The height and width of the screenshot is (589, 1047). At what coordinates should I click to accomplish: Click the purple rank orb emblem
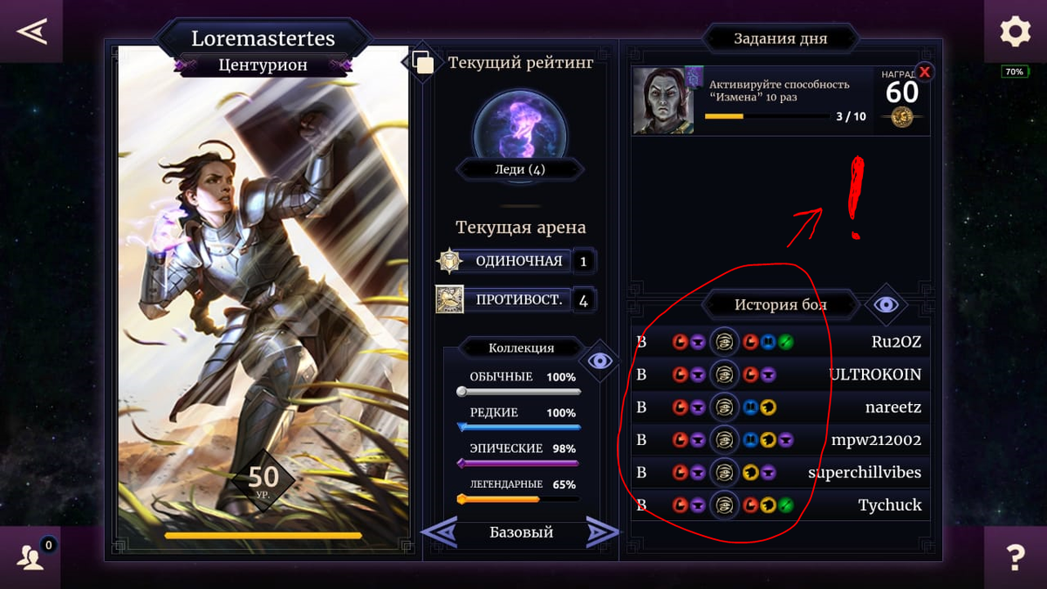tap(520, 131)
